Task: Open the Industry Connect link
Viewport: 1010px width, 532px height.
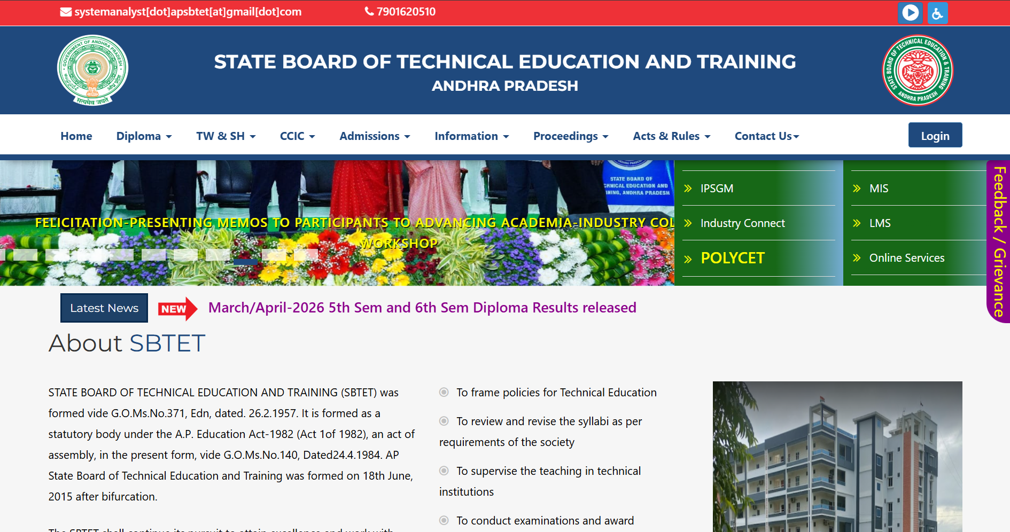Action: (742, 223)
